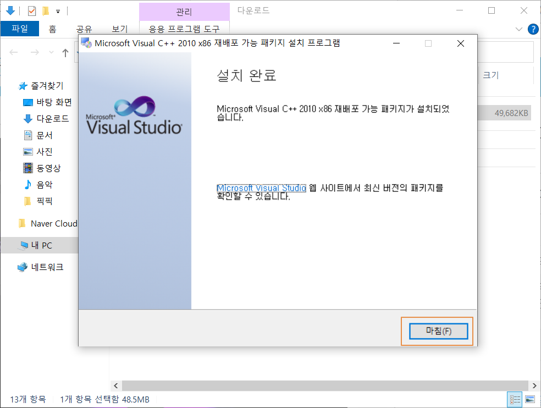Click the 네트워크 network icon
The width and height of the screenshot is (541, 408).
[x=23, y=267]
